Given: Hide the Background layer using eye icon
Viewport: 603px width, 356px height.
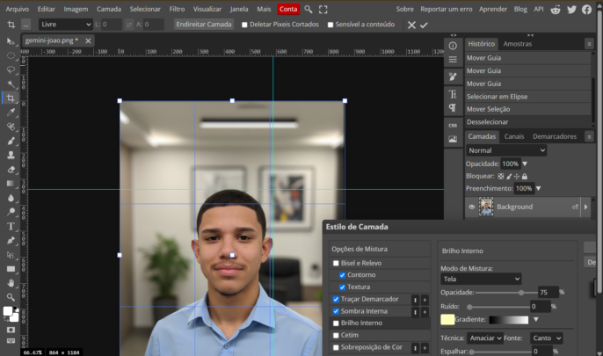Looking at the screenshot, I should click(x=471, y=207).
